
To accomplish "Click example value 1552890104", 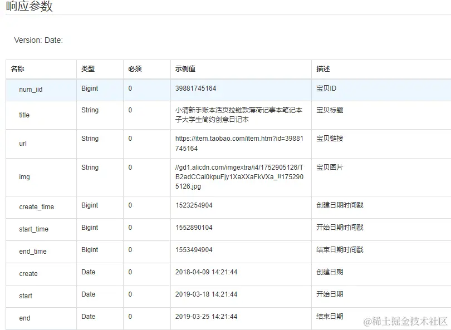I will 194,228.
